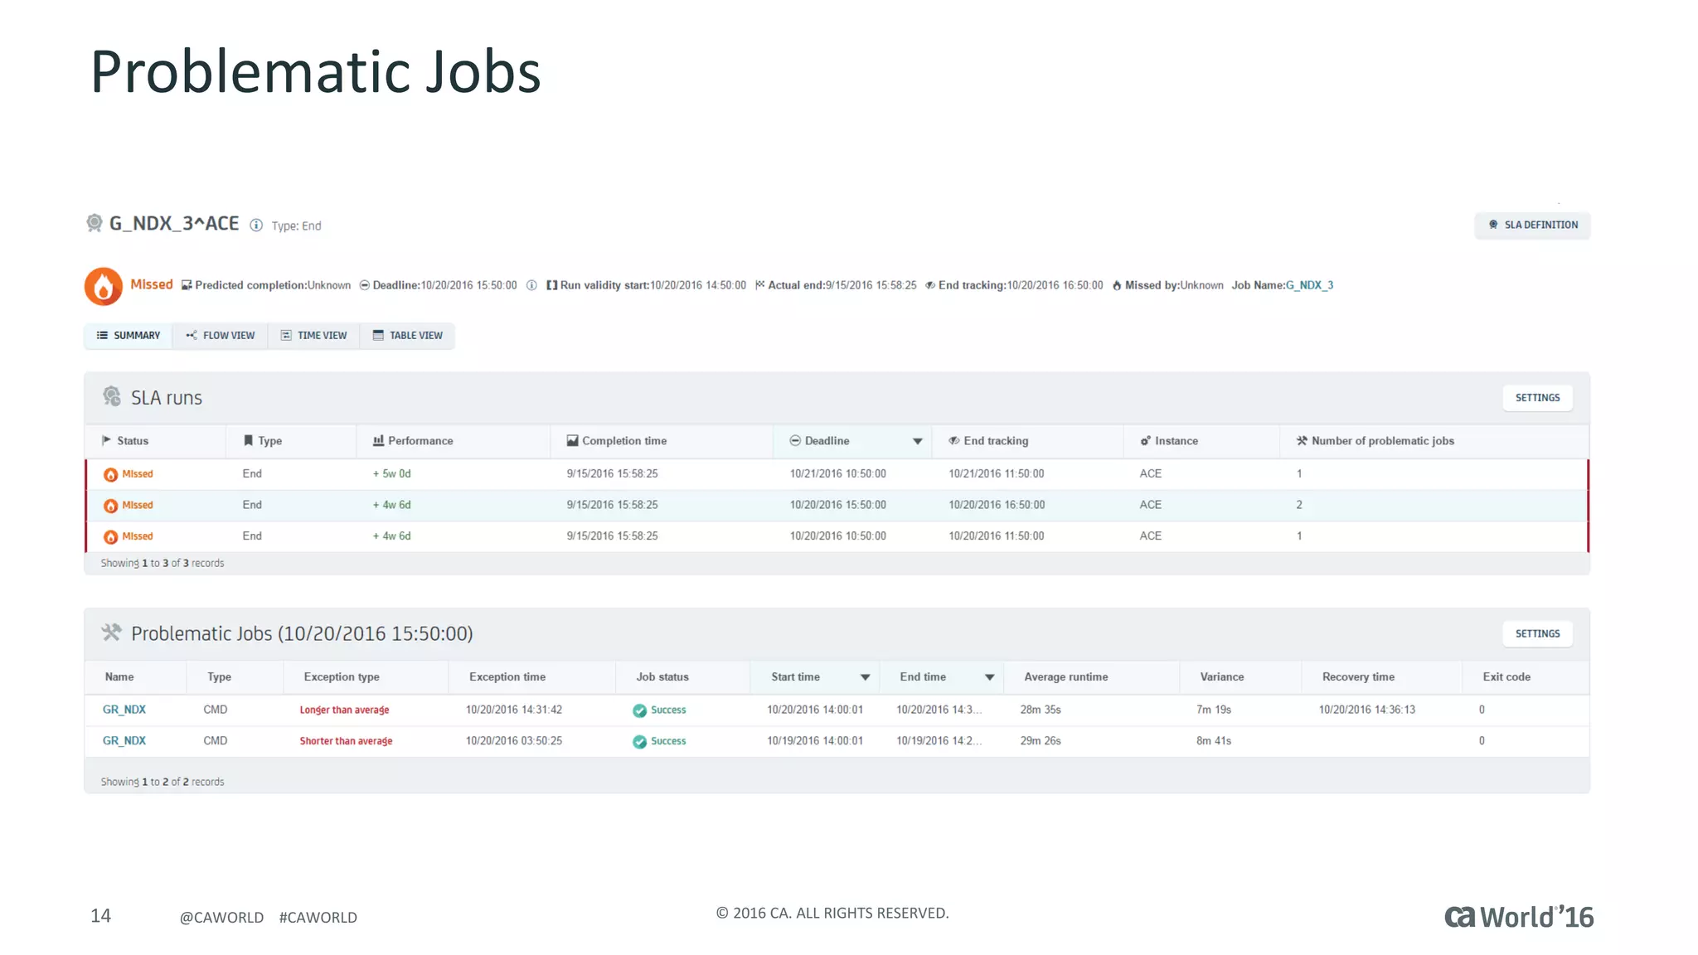The image size is (1698, 955).
Task: Click the green Success check icon for the Shorter than average job
Action: tap(639, 741)
